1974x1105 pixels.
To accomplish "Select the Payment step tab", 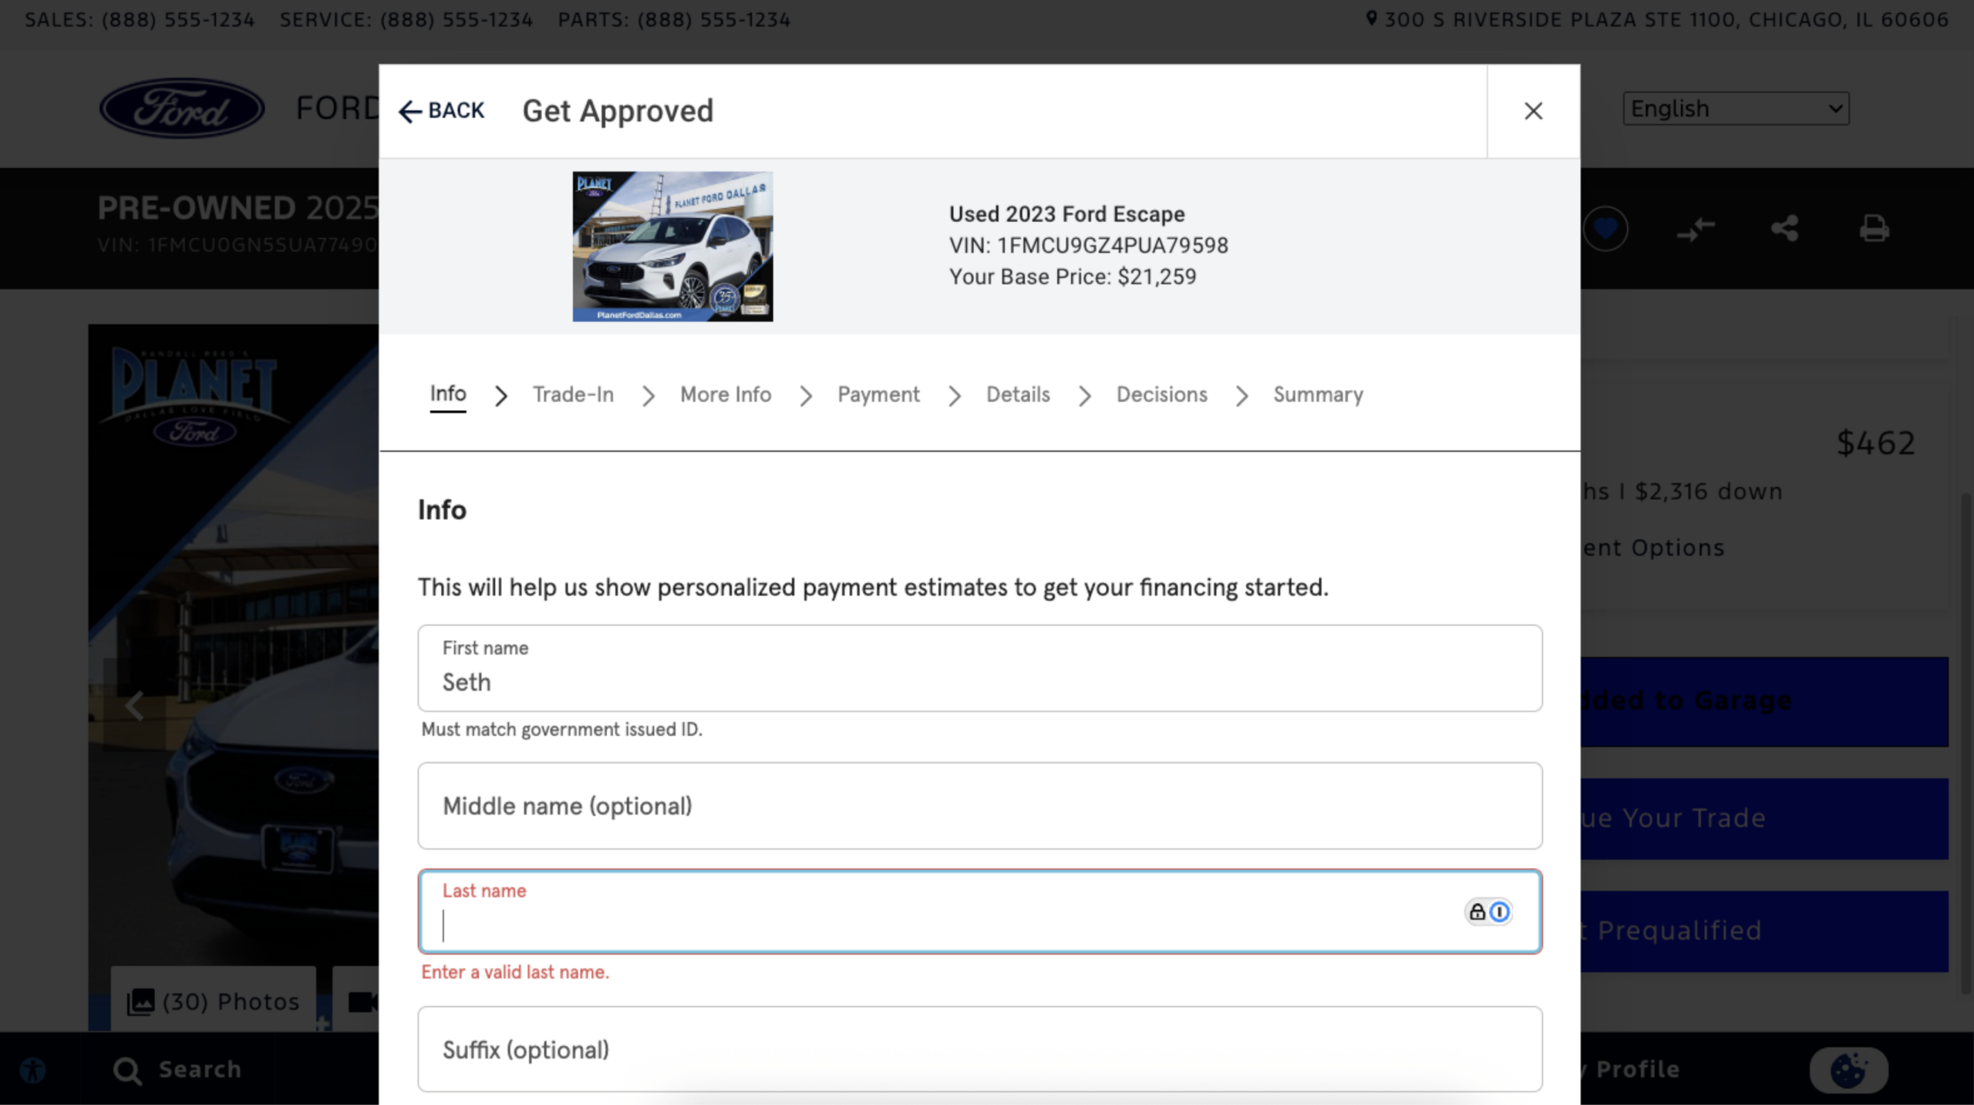I will pyautogui.click(x=878, y=395).
